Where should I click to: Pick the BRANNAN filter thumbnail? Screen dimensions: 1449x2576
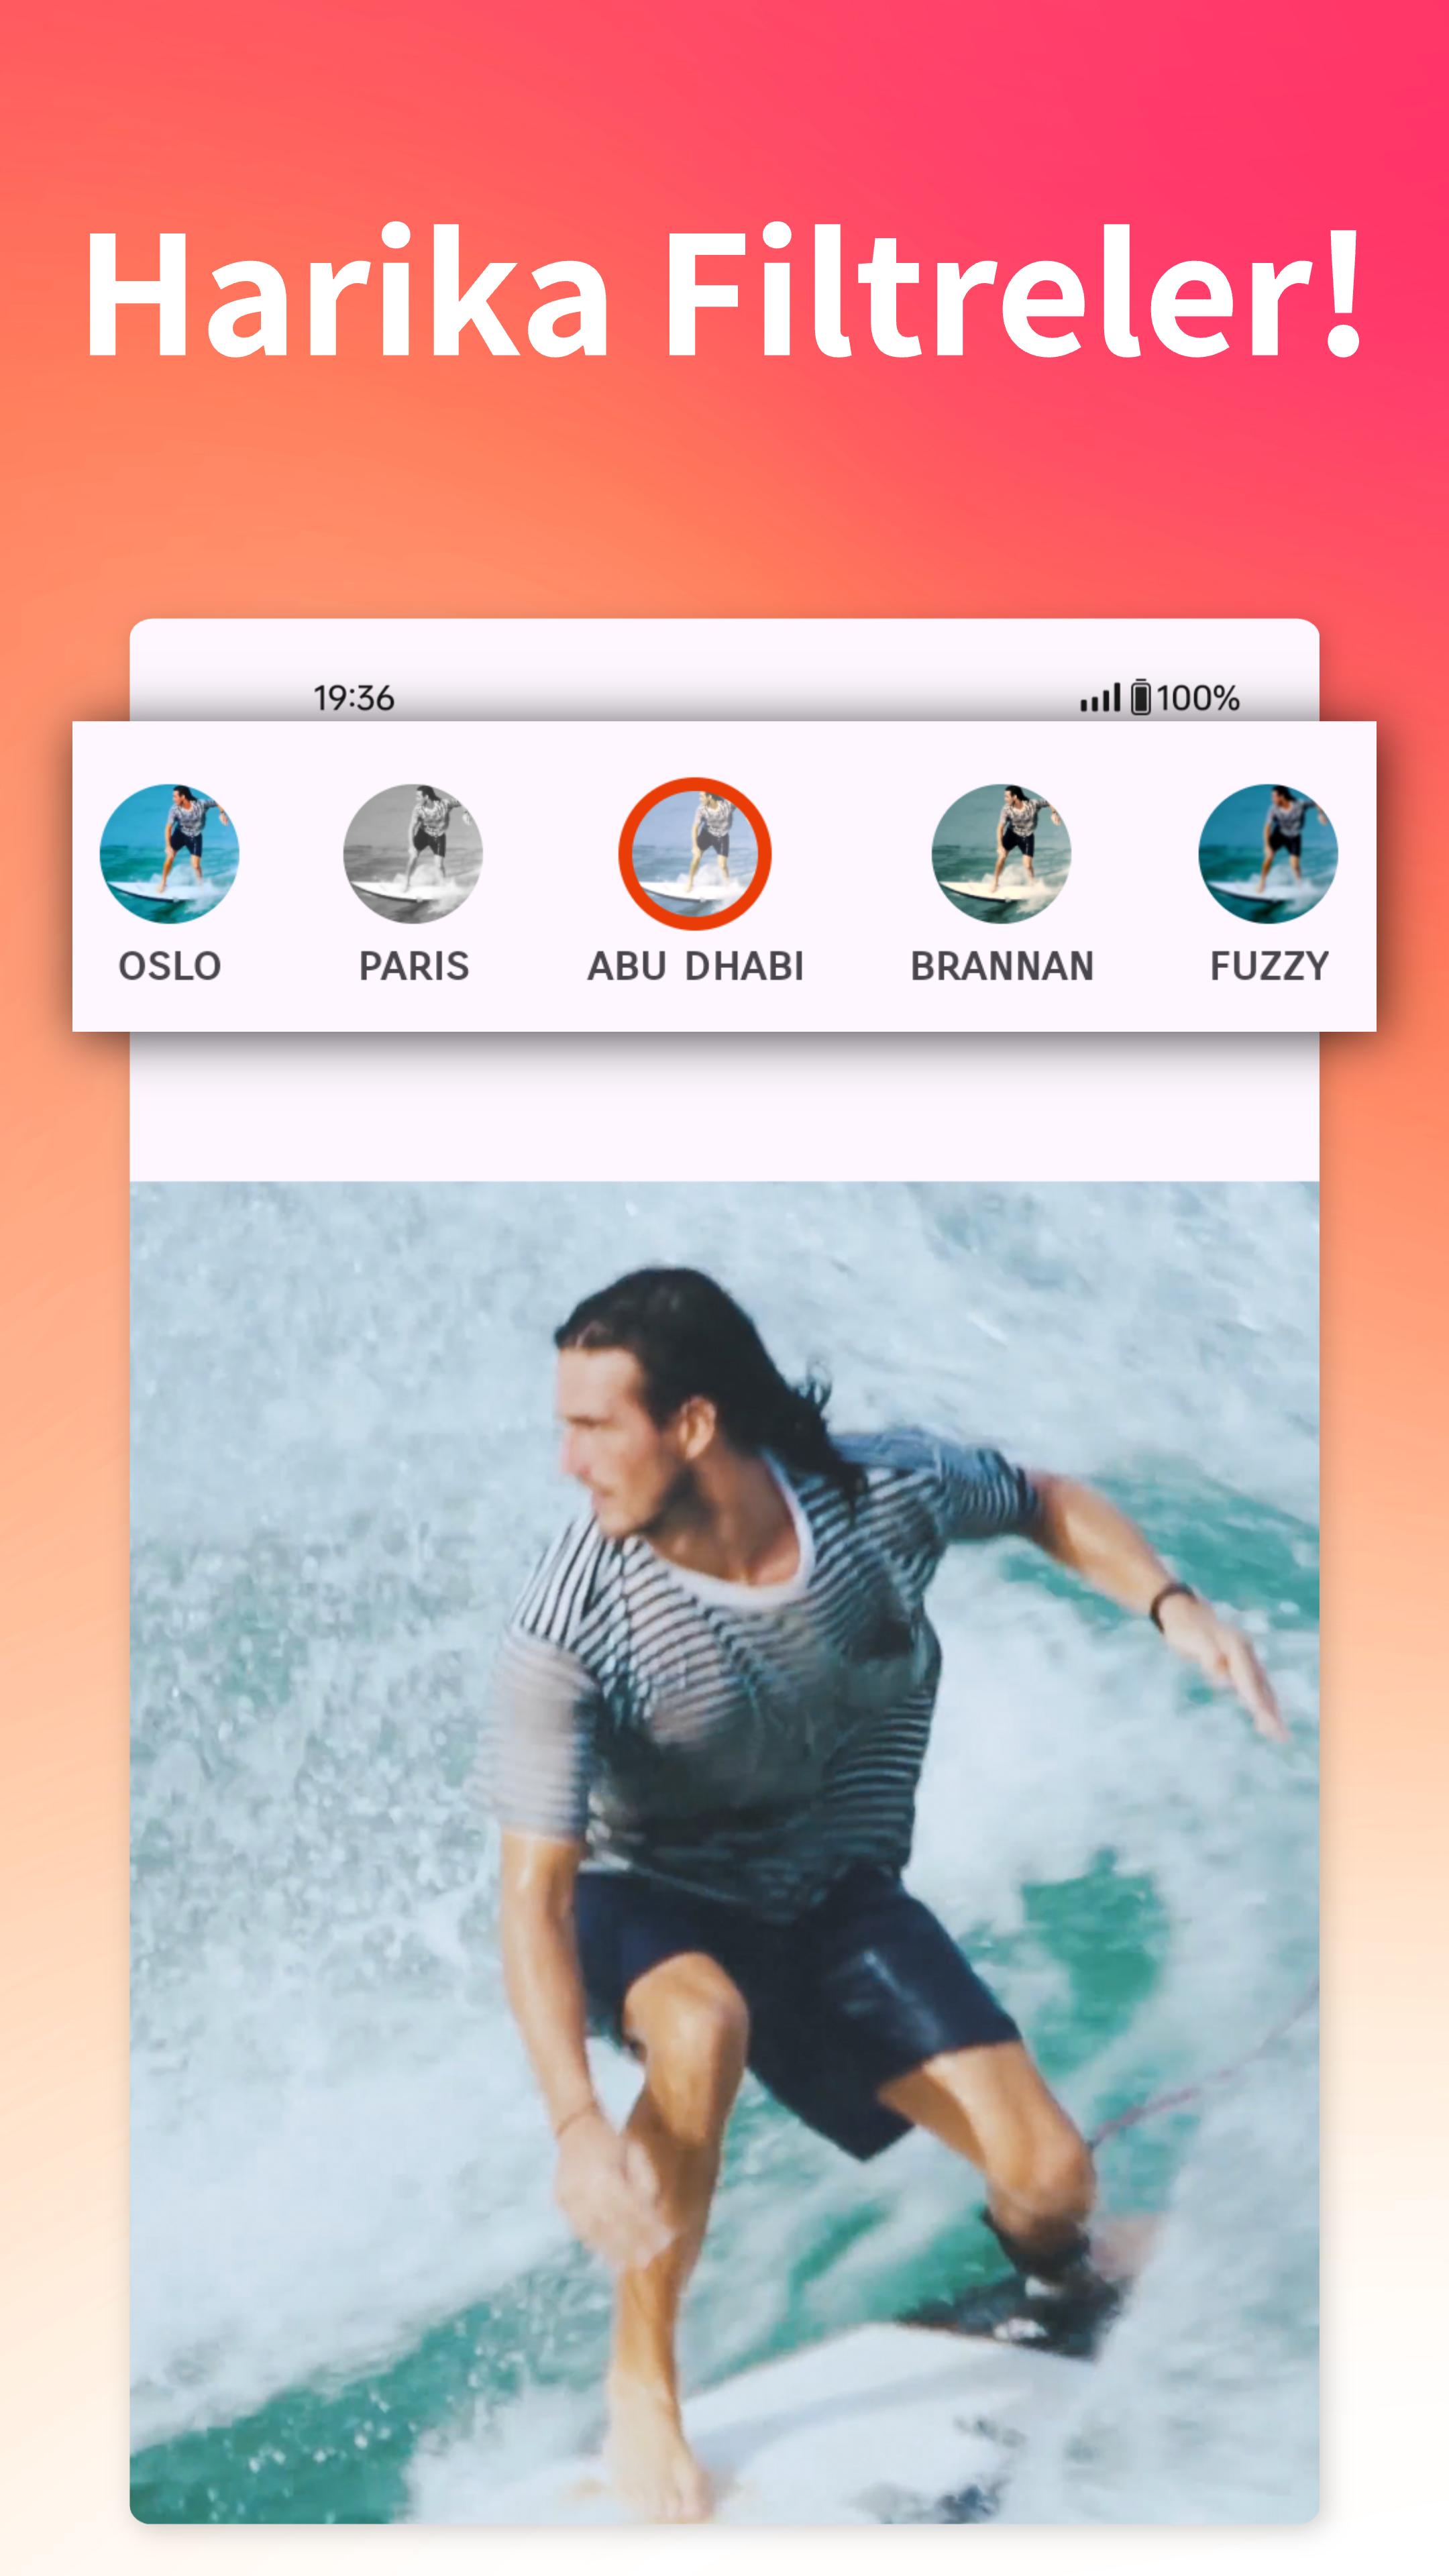click(x=1001, y=853)
